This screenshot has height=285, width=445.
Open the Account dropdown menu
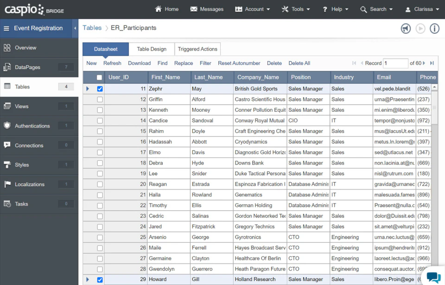tap(252, 9)
